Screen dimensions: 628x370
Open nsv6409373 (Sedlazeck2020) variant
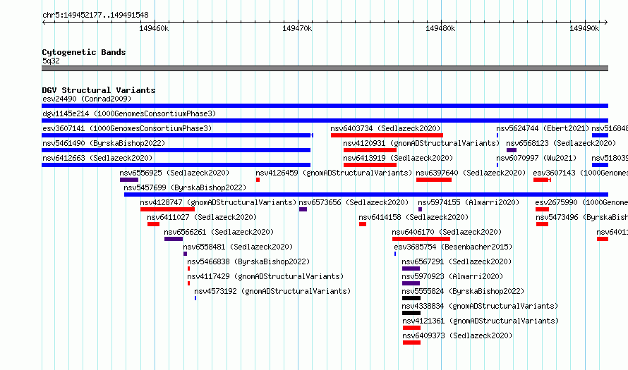457,335
